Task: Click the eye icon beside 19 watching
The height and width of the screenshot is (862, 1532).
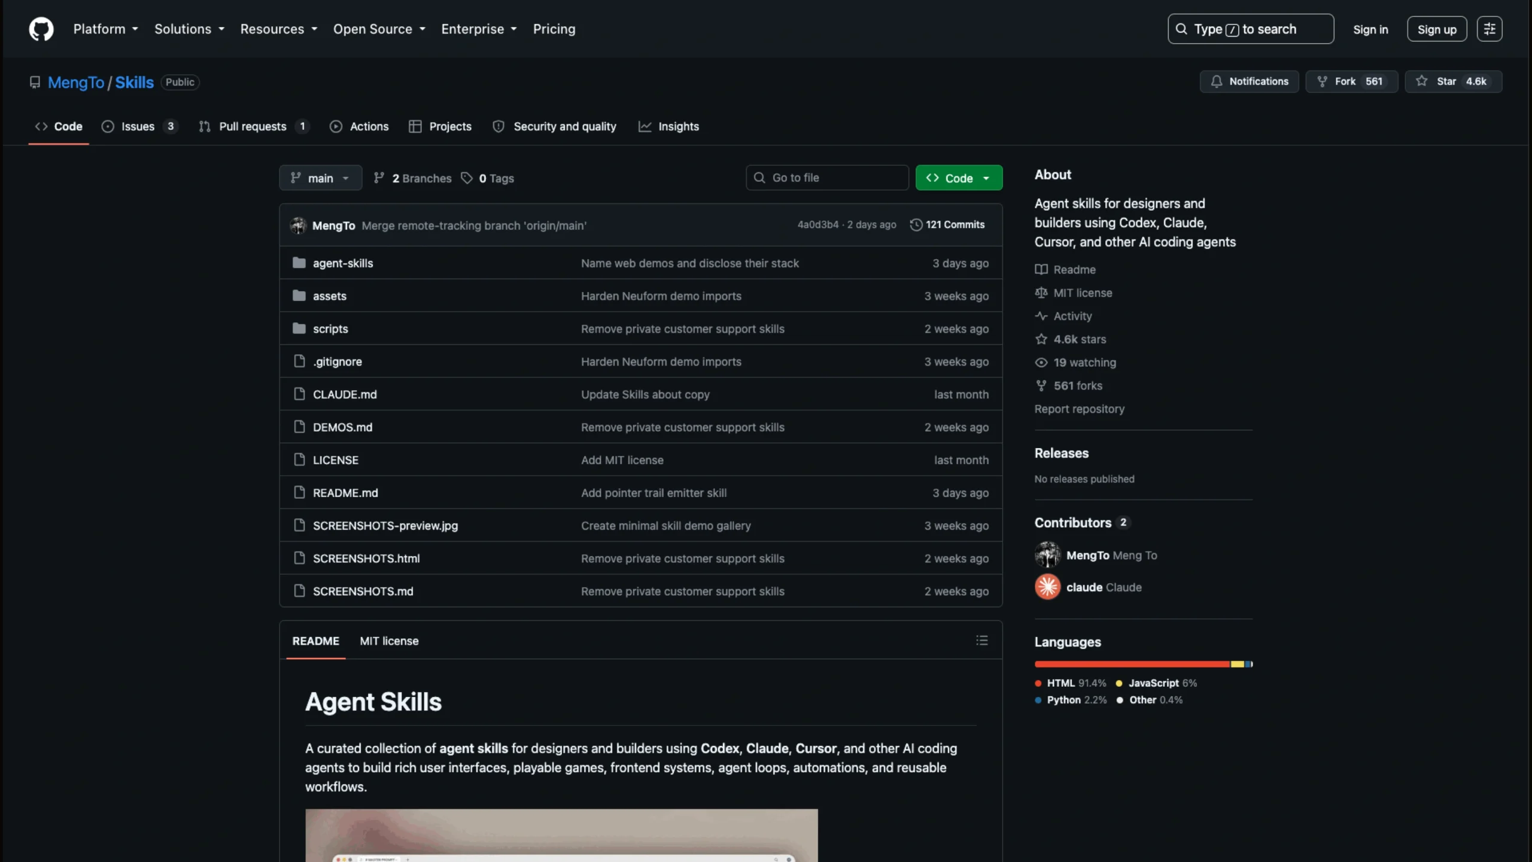Action: pos(1041,363)
